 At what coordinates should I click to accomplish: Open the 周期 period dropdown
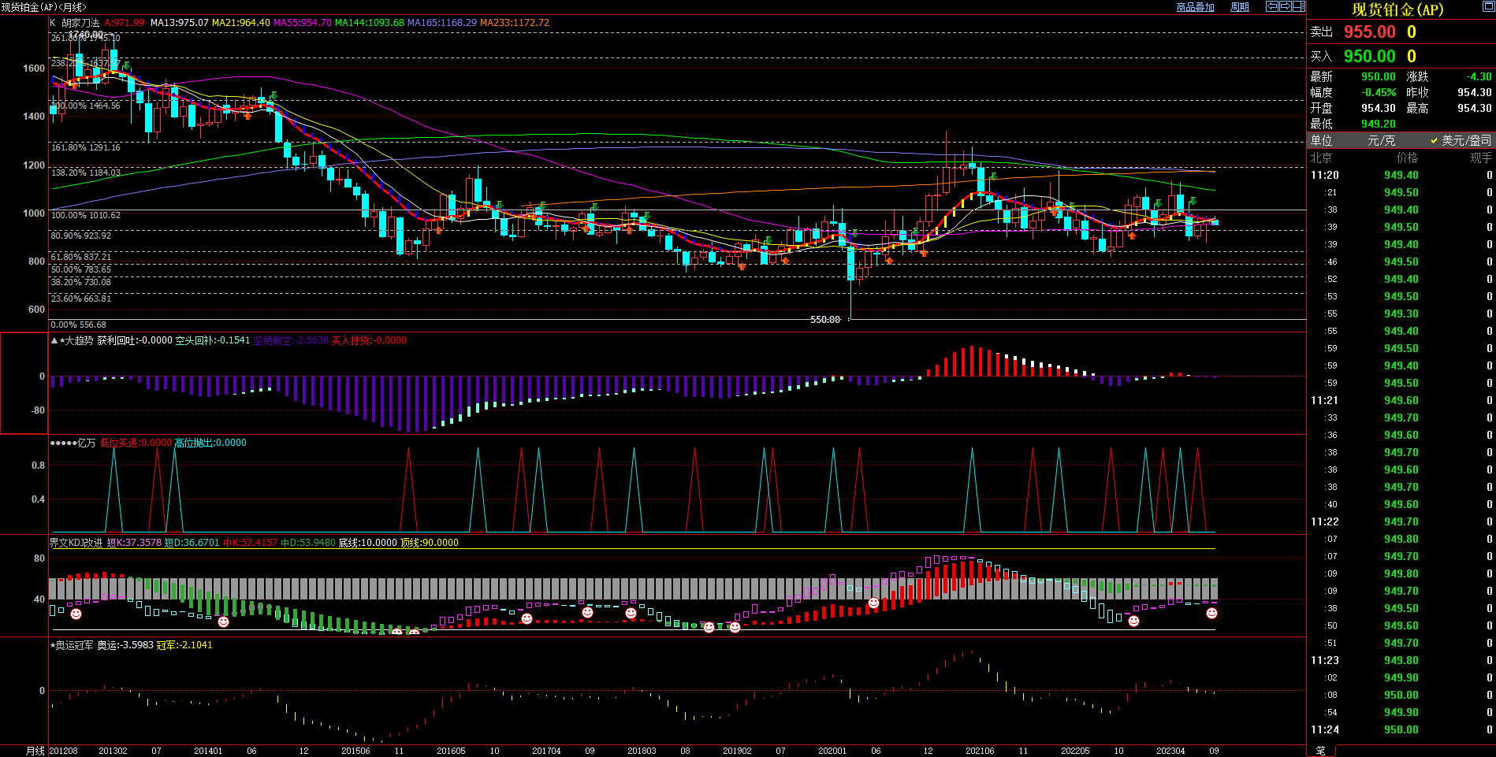click(x=1240, y=7)
